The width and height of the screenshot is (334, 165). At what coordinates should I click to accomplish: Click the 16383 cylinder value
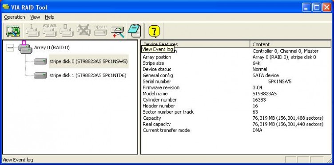pos(259,100)
